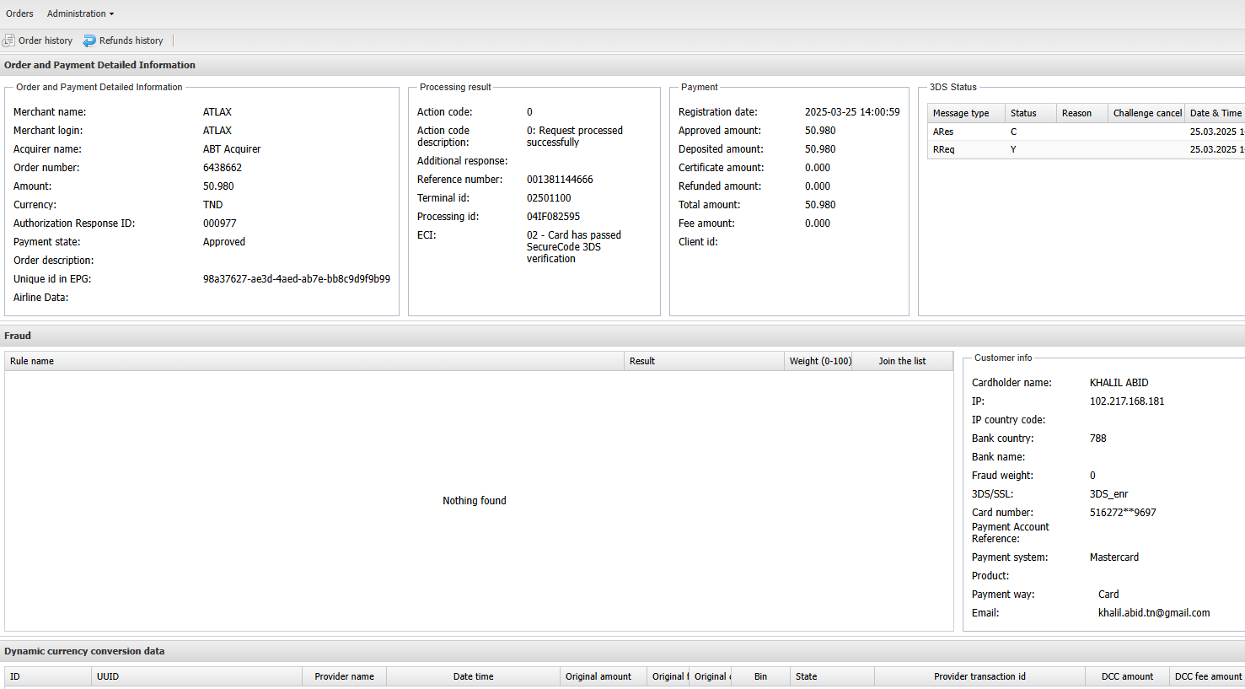Open the Administration dropdown menu
The image size is (1245, 689).
tap(80, 13)
